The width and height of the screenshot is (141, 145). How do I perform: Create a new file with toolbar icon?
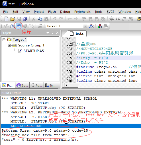point(6,19)
